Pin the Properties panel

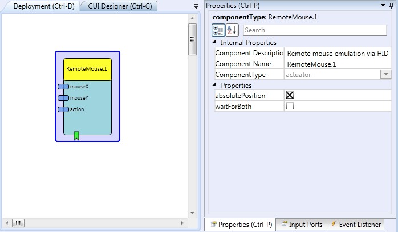pos(391,5)
